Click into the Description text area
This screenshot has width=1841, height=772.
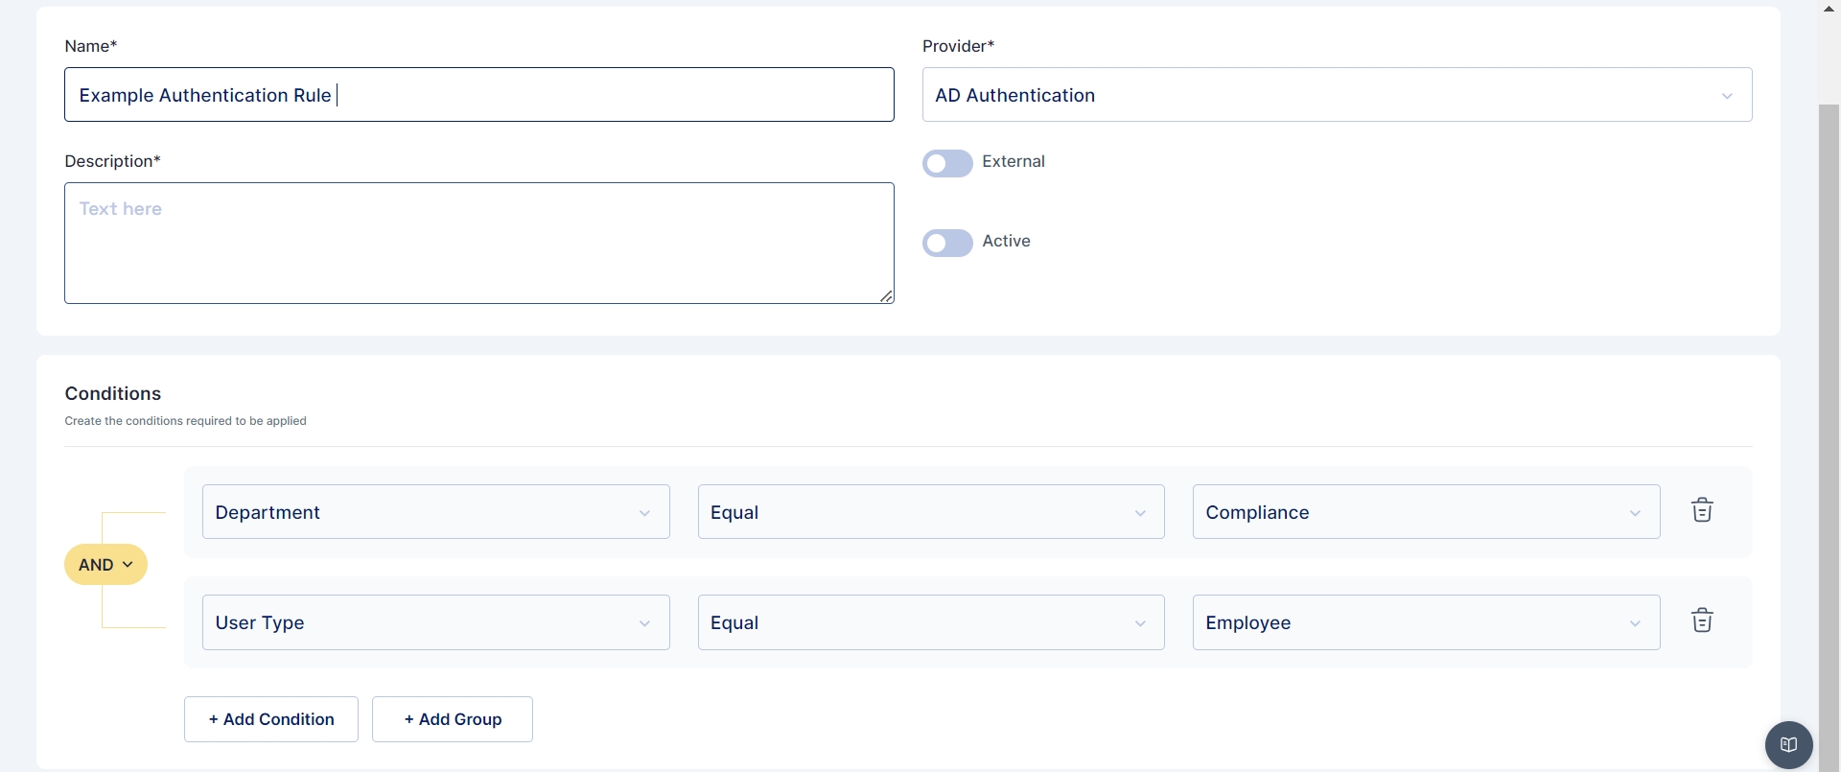pyautogui.click(x=478, y=244)
